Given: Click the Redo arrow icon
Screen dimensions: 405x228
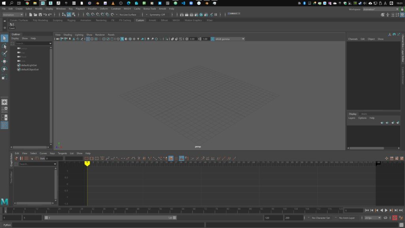Looking at the screenshot, I should pyautogui.click(x=50, y=15).
